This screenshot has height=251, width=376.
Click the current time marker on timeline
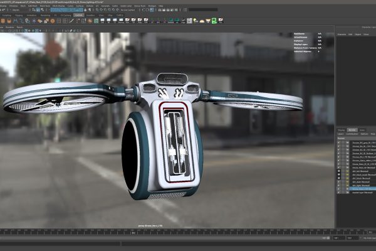[133, 232]
